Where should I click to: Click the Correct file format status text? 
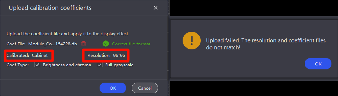click(131, 44)
